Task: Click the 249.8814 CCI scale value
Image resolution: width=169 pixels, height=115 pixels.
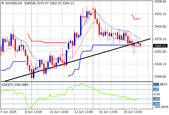Action: pos(160,84)
